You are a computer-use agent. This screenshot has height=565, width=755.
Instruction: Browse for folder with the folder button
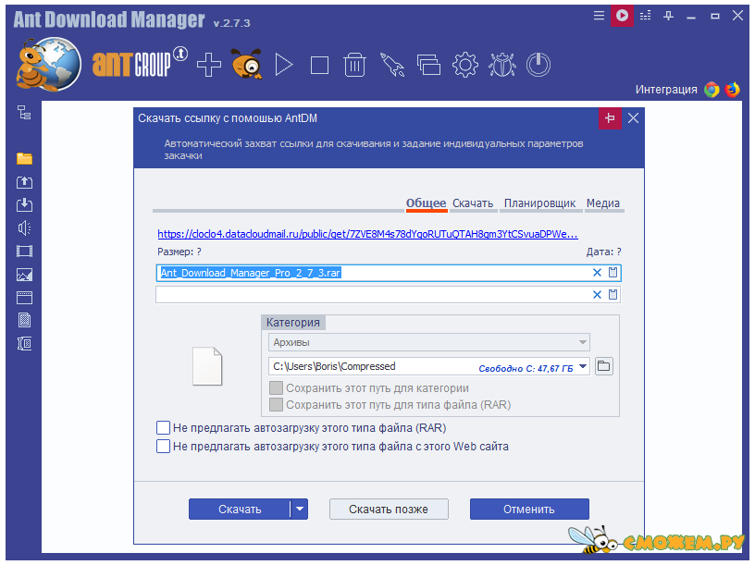[604, 367]
